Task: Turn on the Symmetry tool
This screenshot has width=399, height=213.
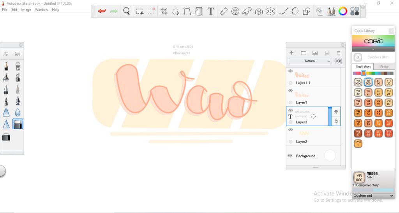Action: tap(270, 11)
